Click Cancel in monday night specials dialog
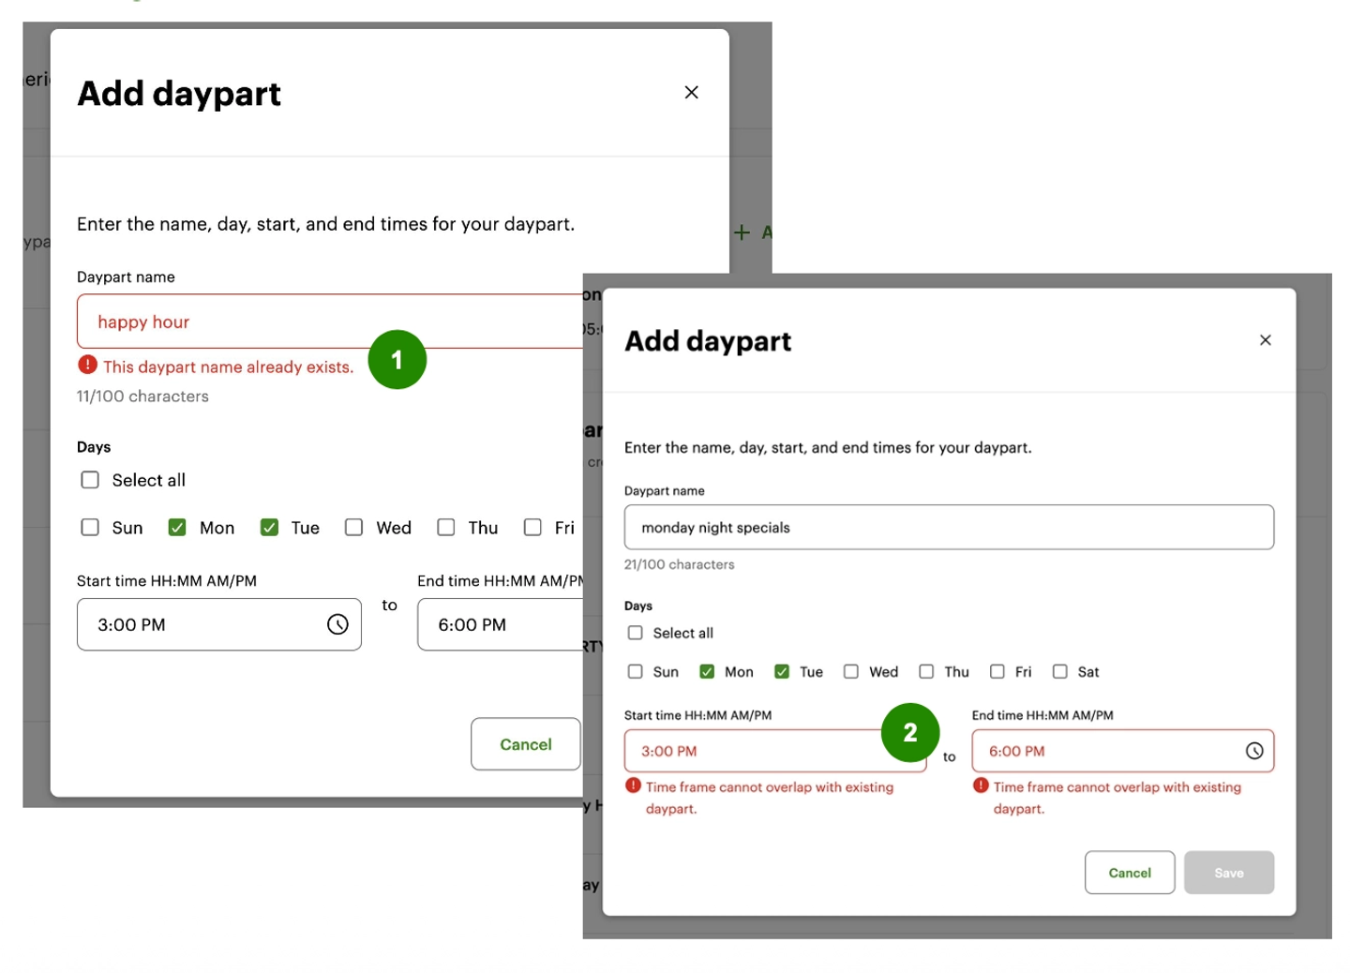Screen dimensions: 1350x973 pos(1130,873)
